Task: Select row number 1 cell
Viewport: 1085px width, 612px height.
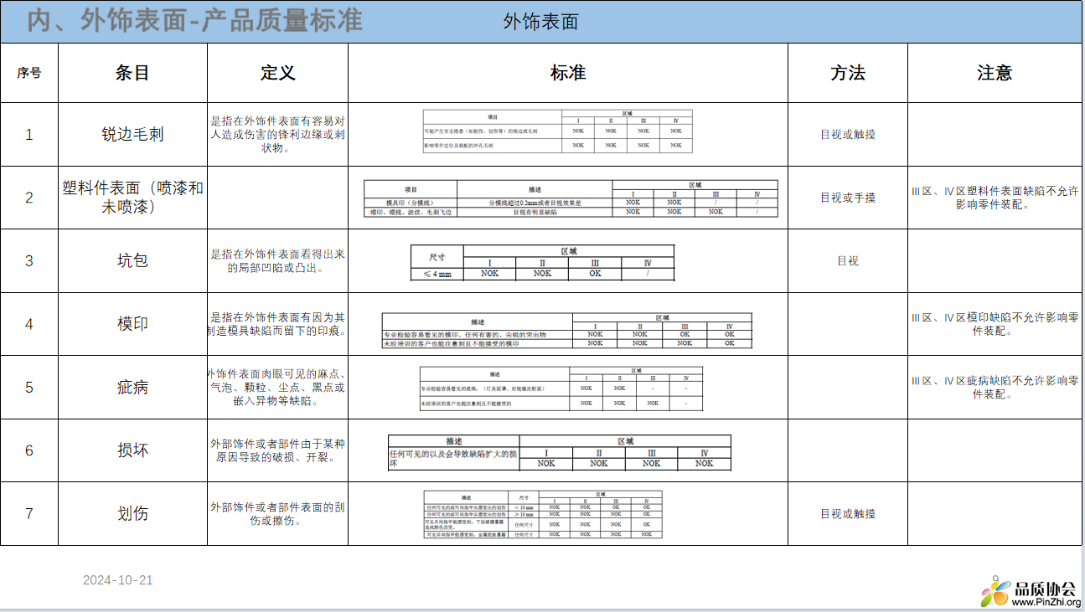Action: tap(29, 134)
